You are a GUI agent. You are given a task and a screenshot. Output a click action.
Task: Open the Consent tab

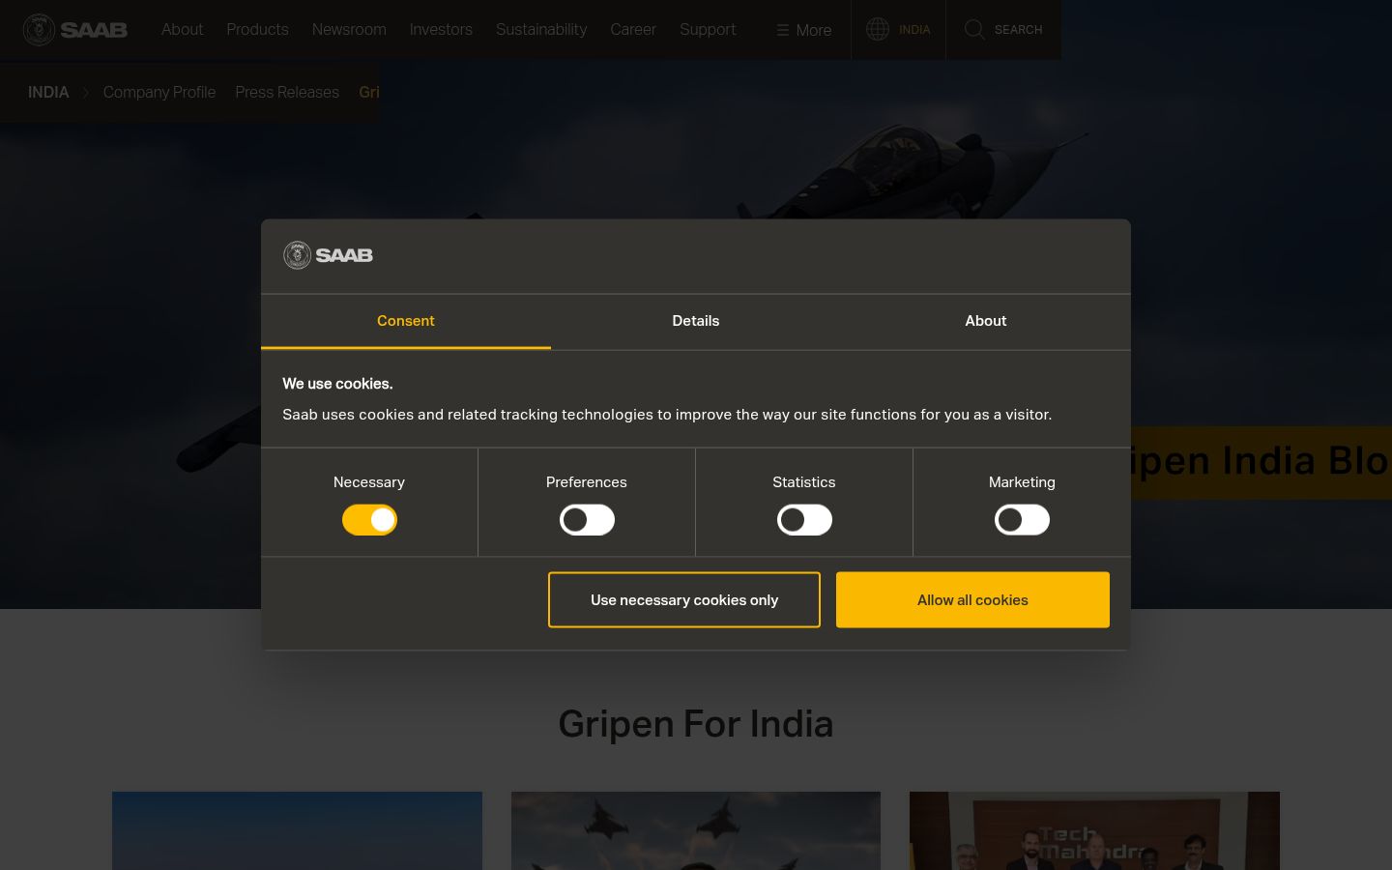tap(406, 321)
